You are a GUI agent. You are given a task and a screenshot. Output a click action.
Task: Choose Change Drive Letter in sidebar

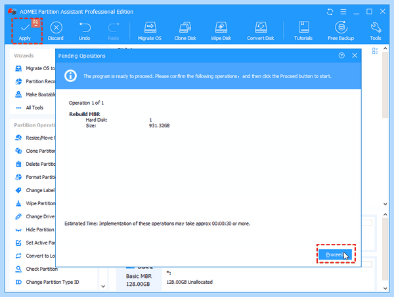35,216
